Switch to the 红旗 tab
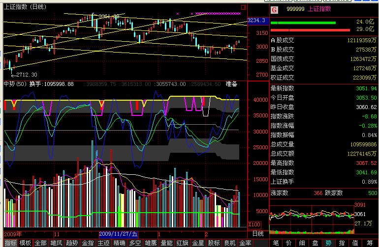Image resolution: width=379 pixels, height=247 pixels. point(182,243)
